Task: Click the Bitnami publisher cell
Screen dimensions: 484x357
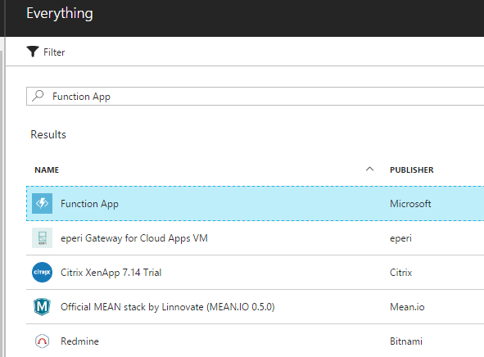Action: click(x=406, y=341)
